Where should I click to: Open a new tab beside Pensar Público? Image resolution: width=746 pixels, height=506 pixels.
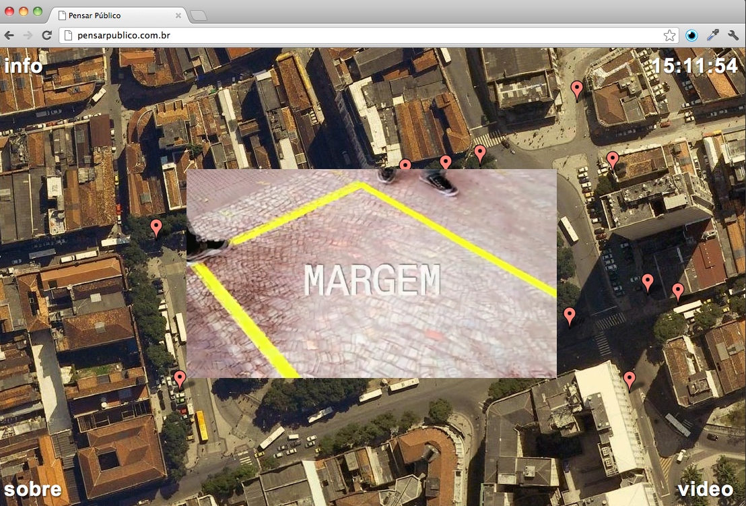tap(198, 15)
